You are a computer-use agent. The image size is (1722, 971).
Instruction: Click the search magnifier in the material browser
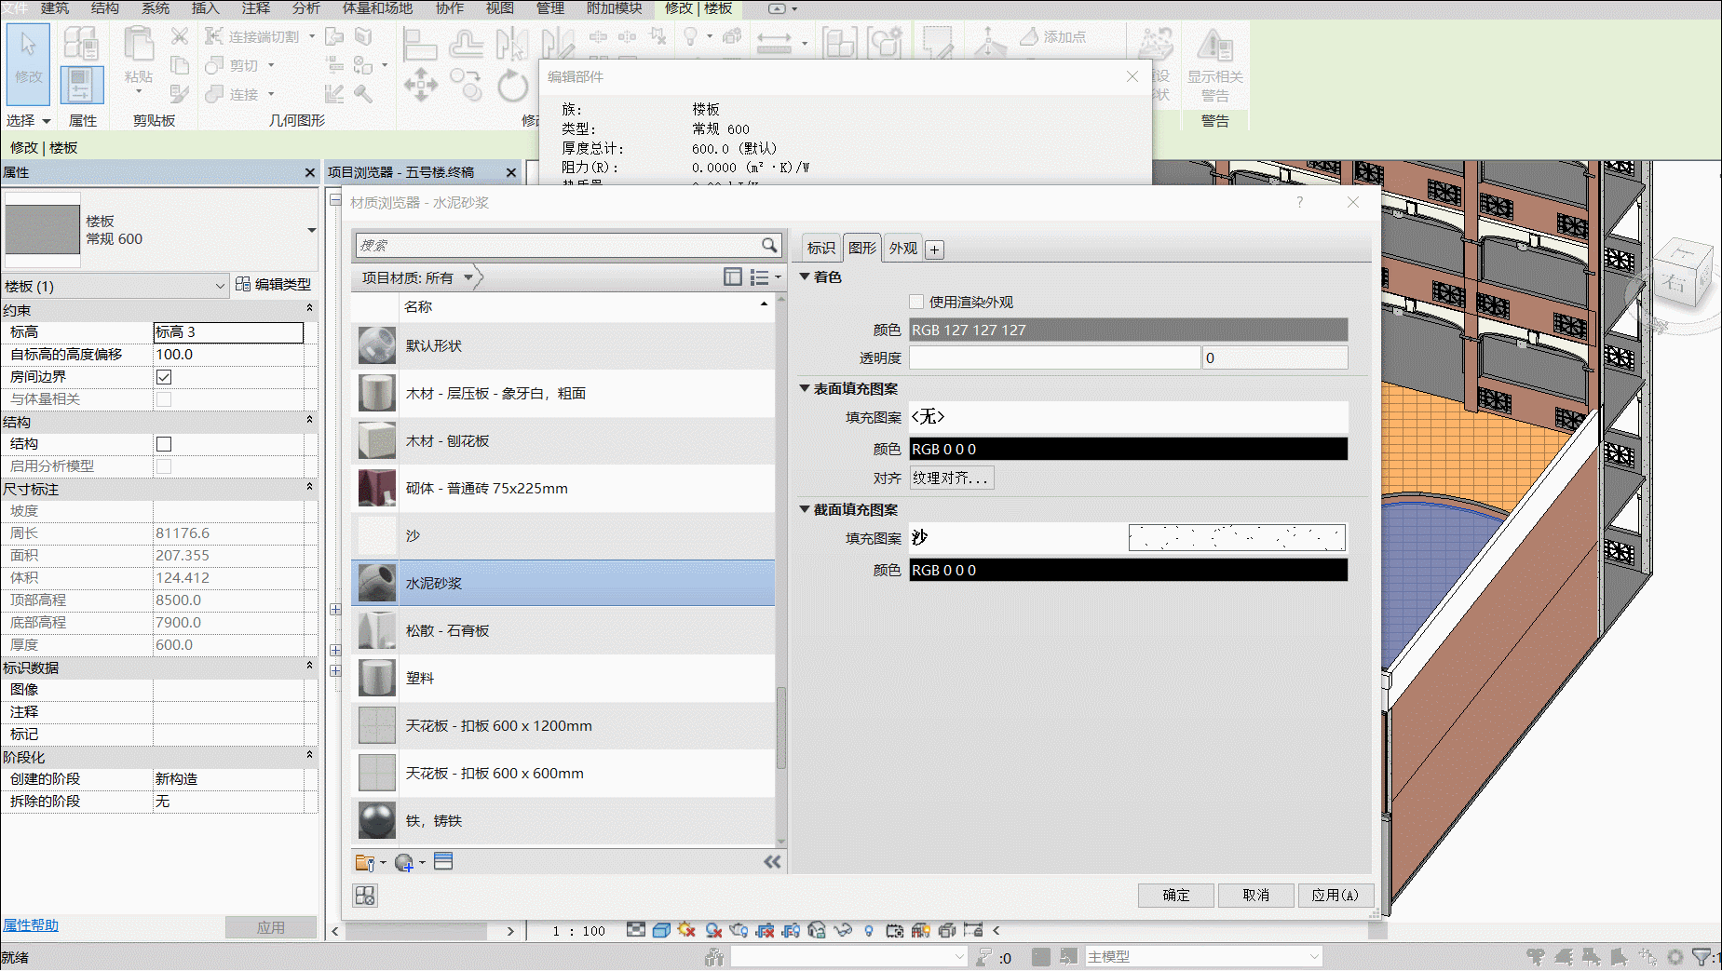(769, 245)
